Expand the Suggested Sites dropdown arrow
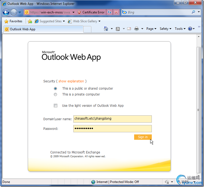 (64, 21)
